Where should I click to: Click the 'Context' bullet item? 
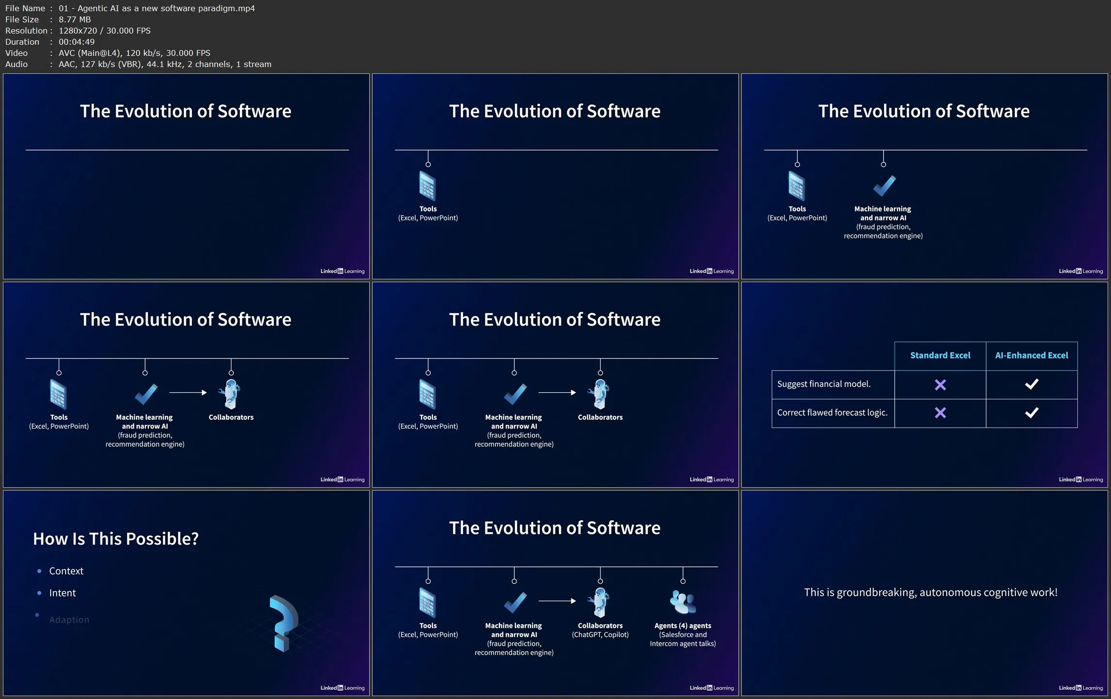tap(66, 571)
